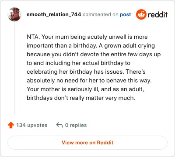Click the line "important than a birthday"
This screenshot has height=157, width=175.
click(91, 46)
